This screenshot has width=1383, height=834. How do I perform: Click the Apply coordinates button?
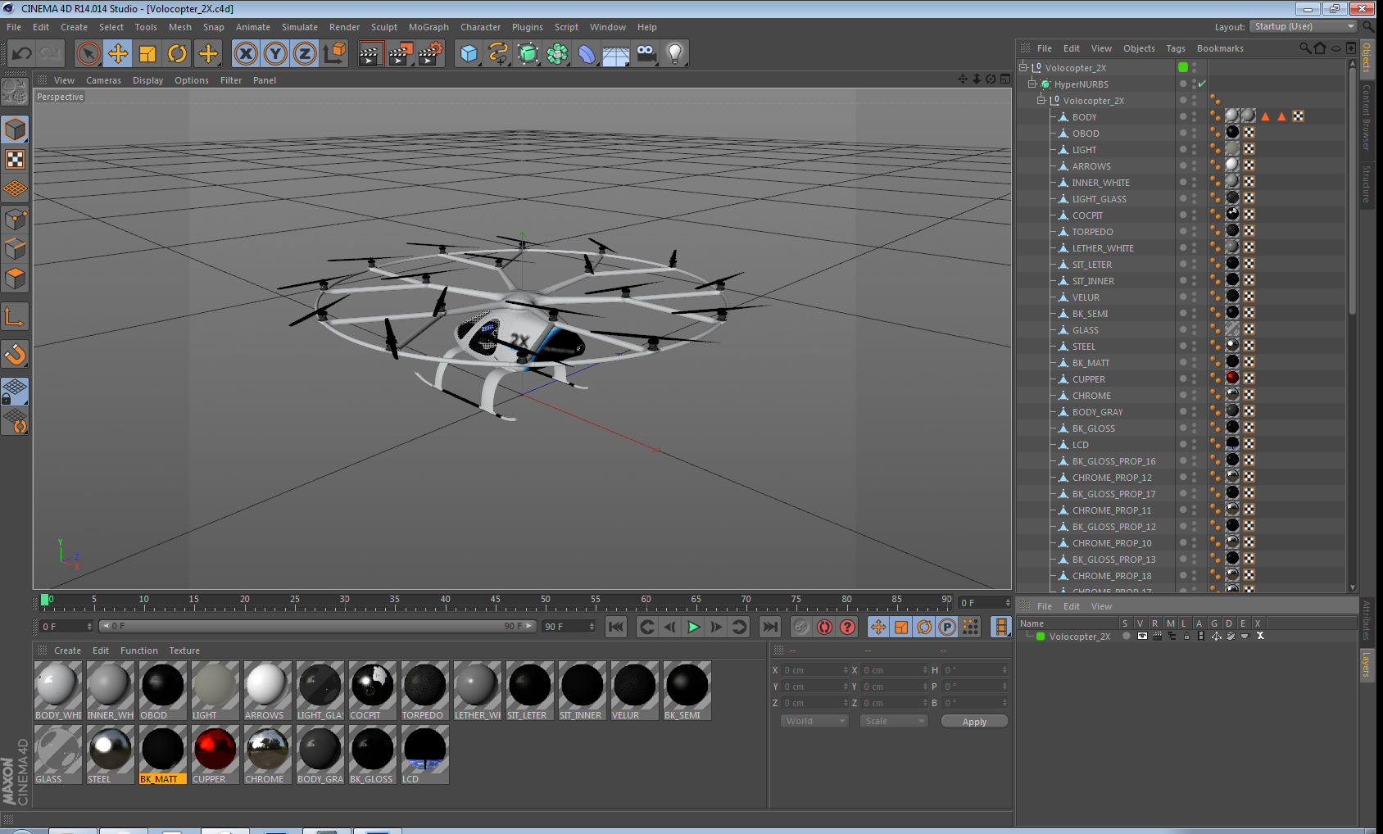click(x=974, y=722)
